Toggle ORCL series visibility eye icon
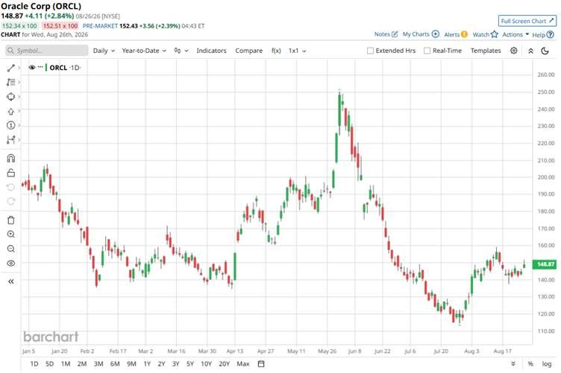Image resolution: width=561 pixels, height=373 pixels. point(32,67)
